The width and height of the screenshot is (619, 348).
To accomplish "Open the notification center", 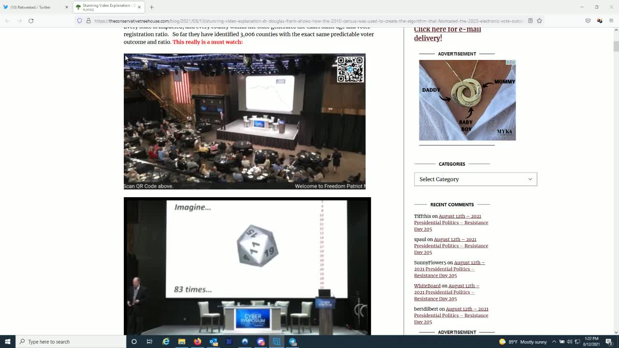I will tap(609, 342).
